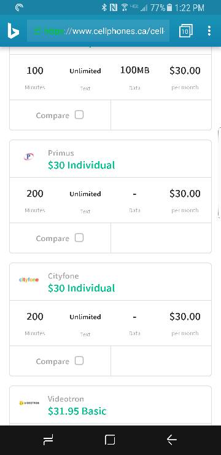221x455 pixels.
Task: Focus the cellphones.ca address bar
Action: point(98,31)
